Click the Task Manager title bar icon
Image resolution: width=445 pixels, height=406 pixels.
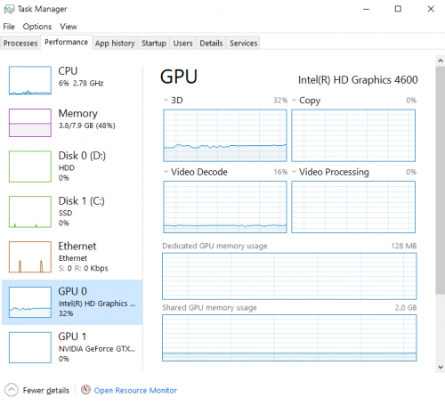(9, 9)
